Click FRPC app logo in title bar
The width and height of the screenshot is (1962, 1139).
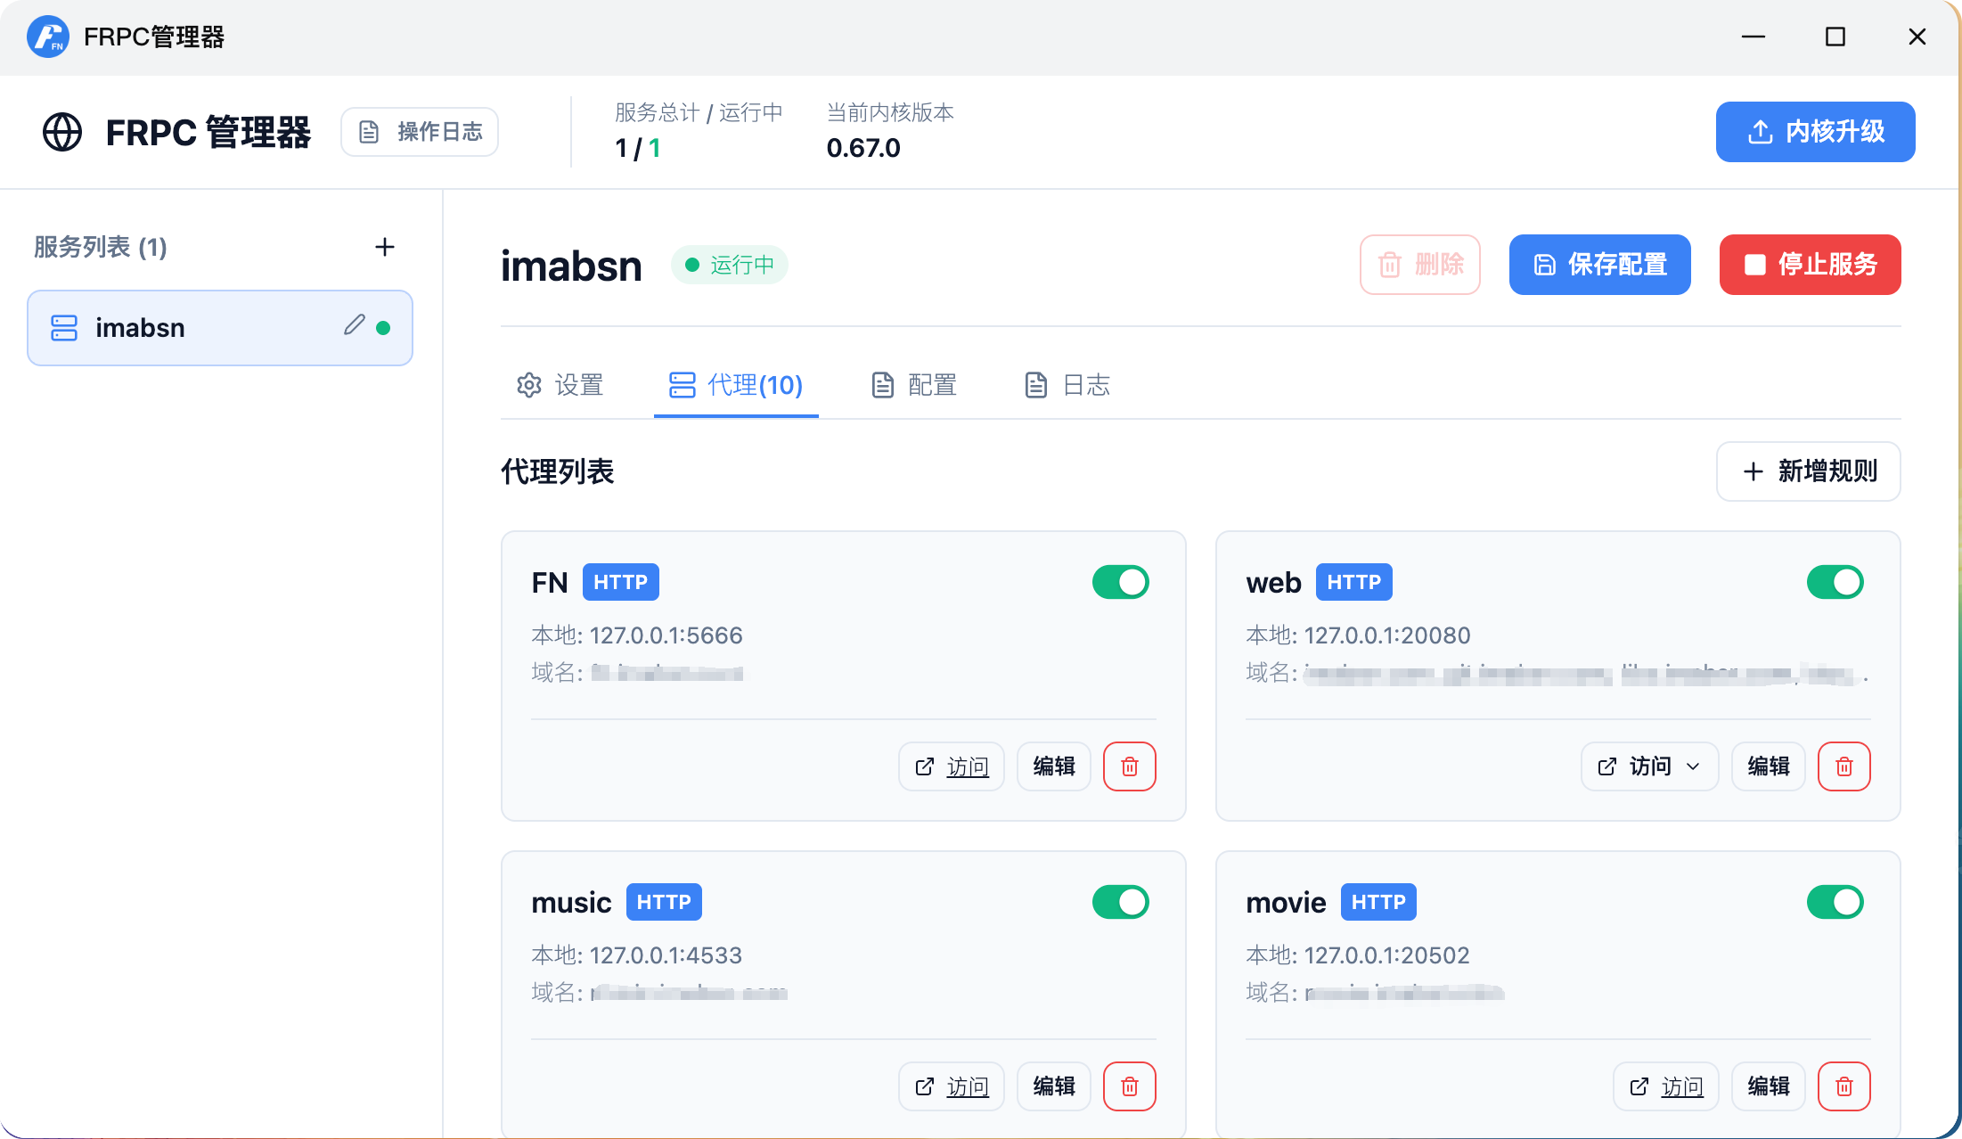point(47,37)
